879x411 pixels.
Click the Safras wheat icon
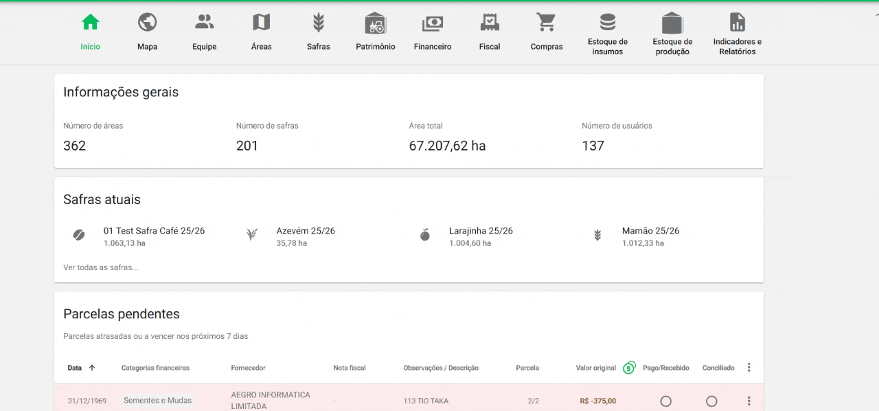pos(318,31)
